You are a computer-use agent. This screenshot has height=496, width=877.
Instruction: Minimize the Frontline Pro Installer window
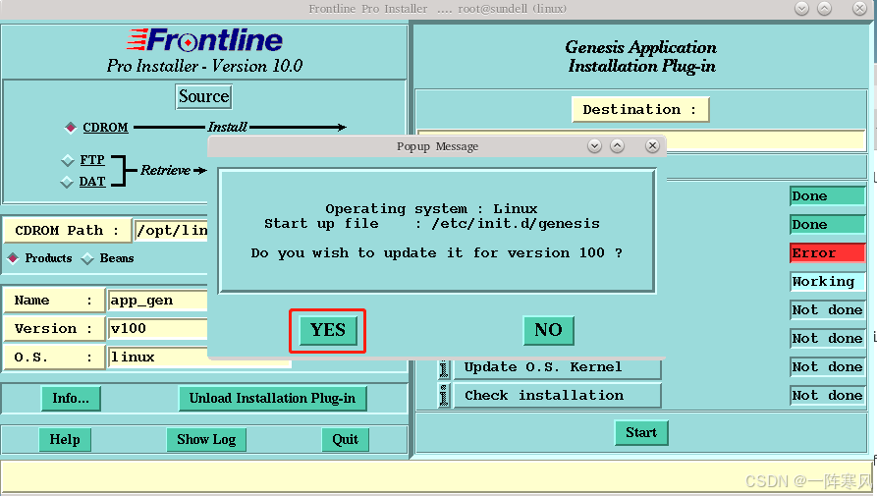(802, 9)
